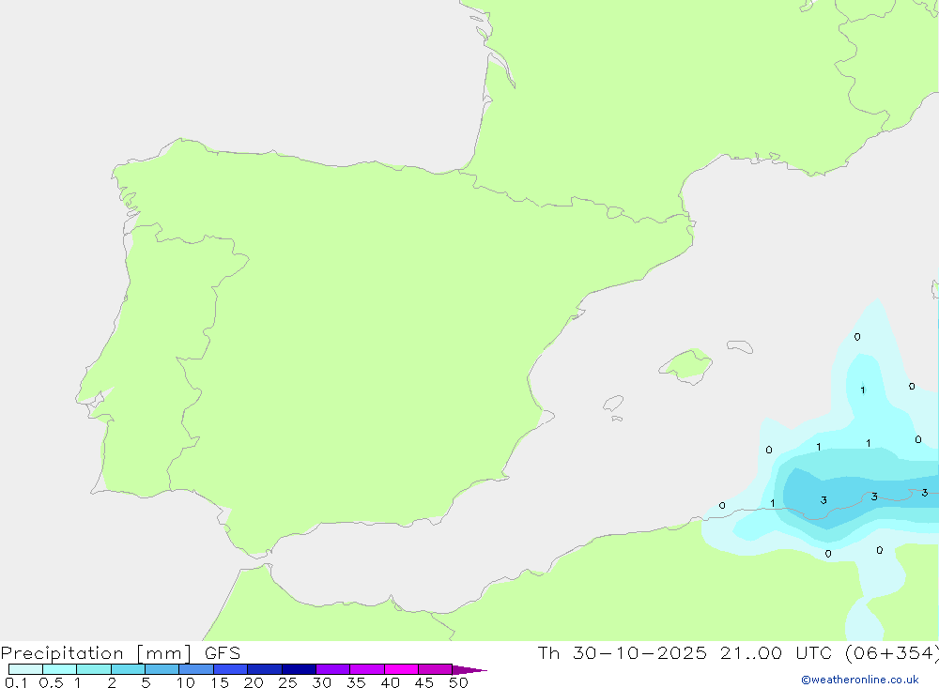This screenshot has width=939, height=688.
Task: Click the '20' legend scale value
Action: pyautogui.click(x=254, y=682)
